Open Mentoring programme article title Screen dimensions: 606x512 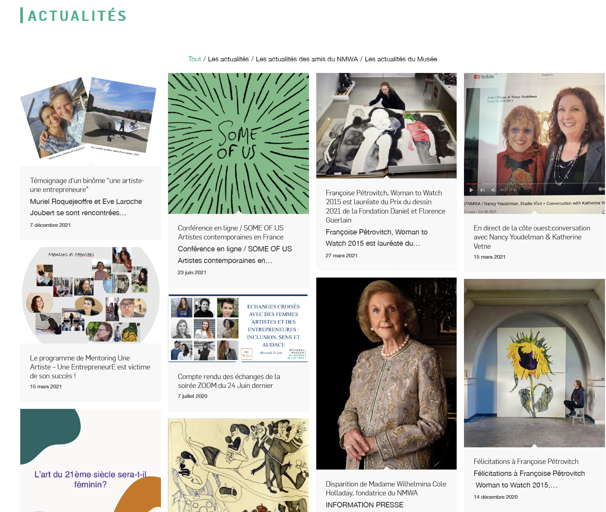click(x=90, y=367)
